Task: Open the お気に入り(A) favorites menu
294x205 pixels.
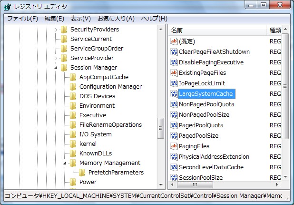Action: click(116, 19)
